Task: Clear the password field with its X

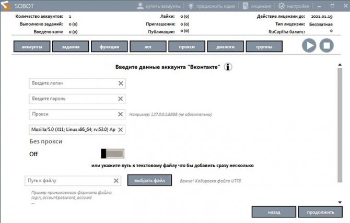Action: 120,98
